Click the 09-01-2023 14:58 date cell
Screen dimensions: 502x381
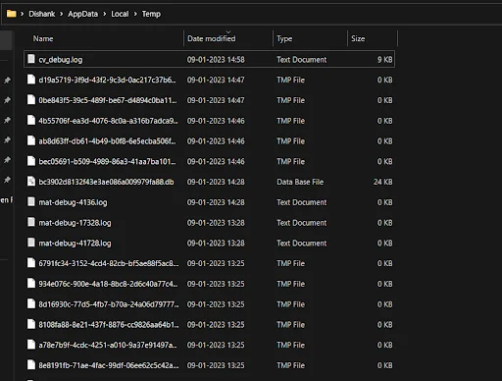coord(216,60)
